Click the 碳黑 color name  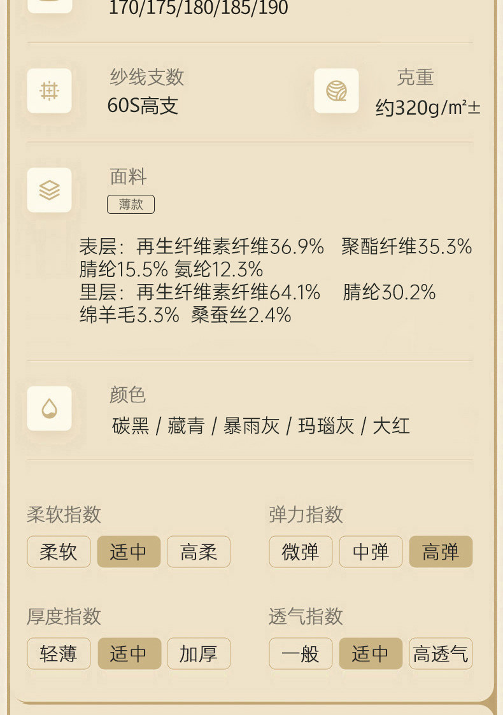click(x=131, y=426)
